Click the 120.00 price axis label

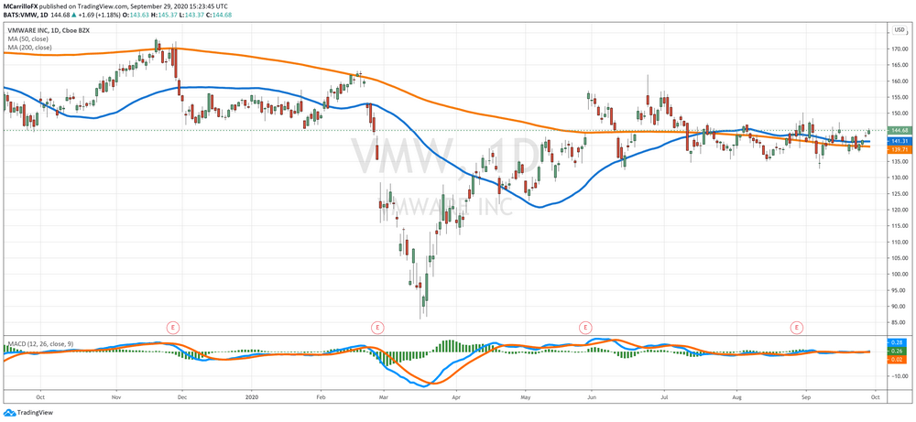[900, 210]
